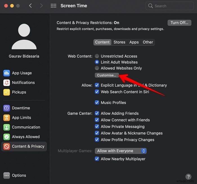Click the purple Downtime icon
The height and width of the screenshot is (184, 197).
[x=6, y=108]
